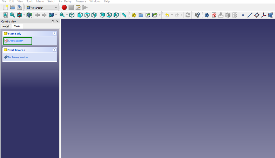Click the point creation icon

243,15
